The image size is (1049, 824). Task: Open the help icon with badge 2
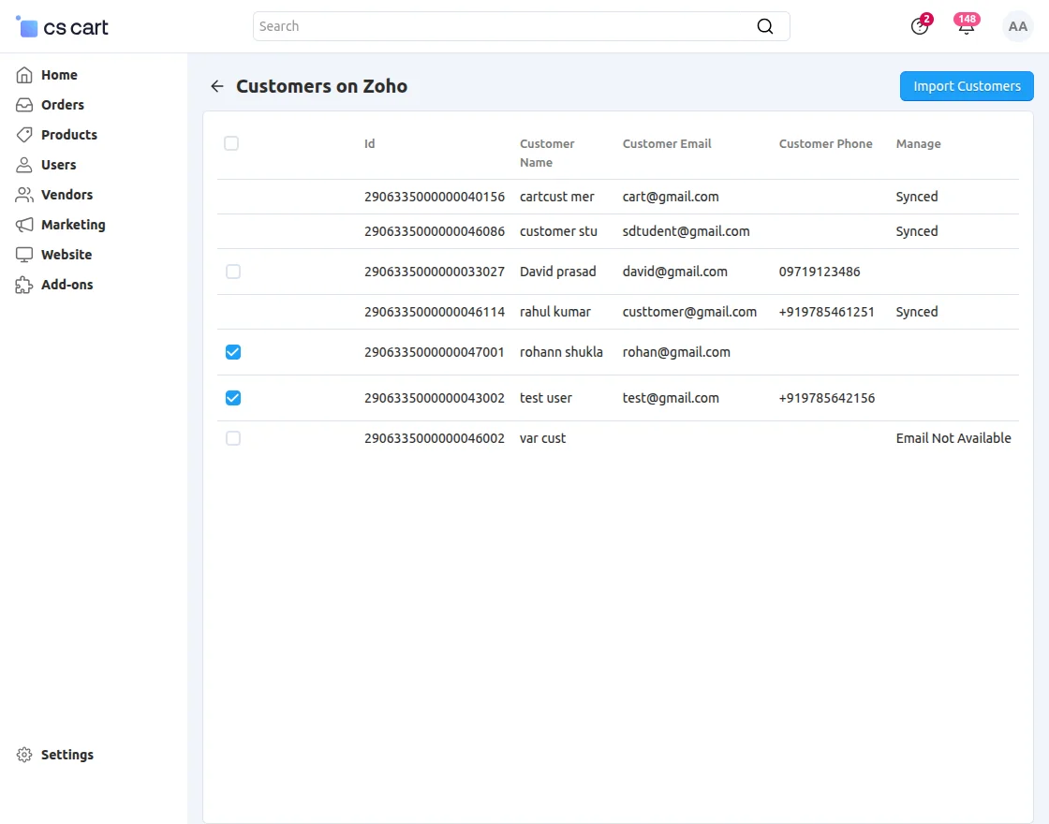920,26
